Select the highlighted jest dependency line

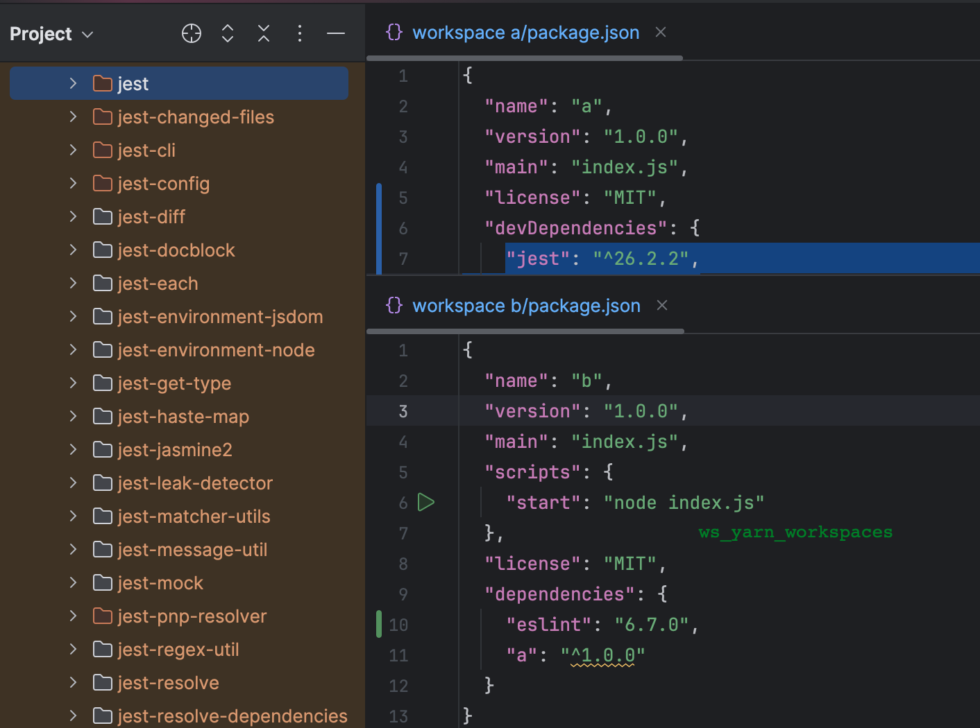point(601,258)
